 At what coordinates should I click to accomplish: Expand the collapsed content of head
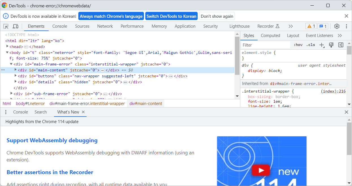click(26, 47)
